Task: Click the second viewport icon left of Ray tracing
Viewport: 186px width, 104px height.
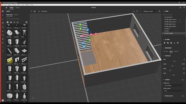Action: coord(35,11)
